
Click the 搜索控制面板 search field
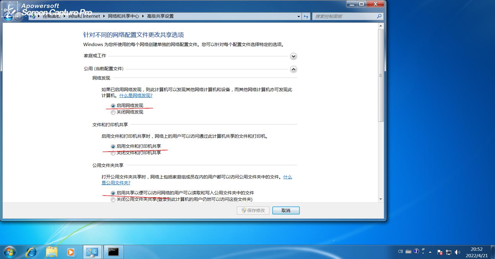(344, 16)
